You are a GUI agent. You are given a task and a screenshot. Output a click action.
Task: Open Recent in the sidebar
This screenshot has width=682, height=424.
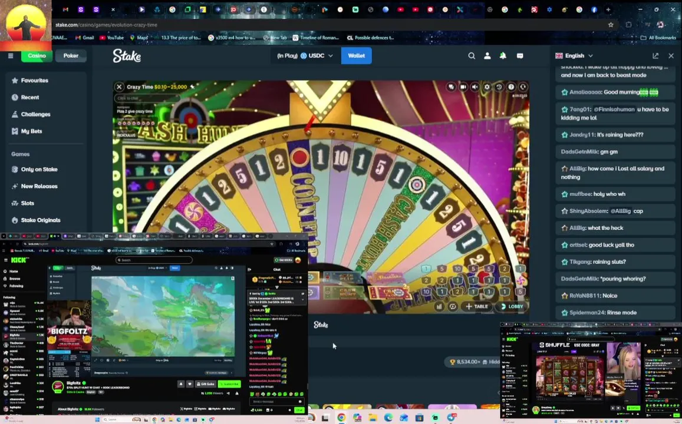pyautogui.click(x=25, y=97)
